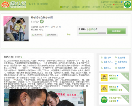
Task: Click the 订阅项目 subscribe button
Action: (x=52, y=35)
